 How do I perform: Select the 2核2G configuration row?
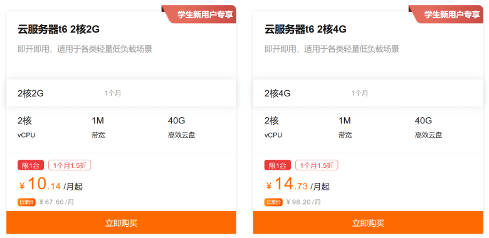(x=121, y=93)
